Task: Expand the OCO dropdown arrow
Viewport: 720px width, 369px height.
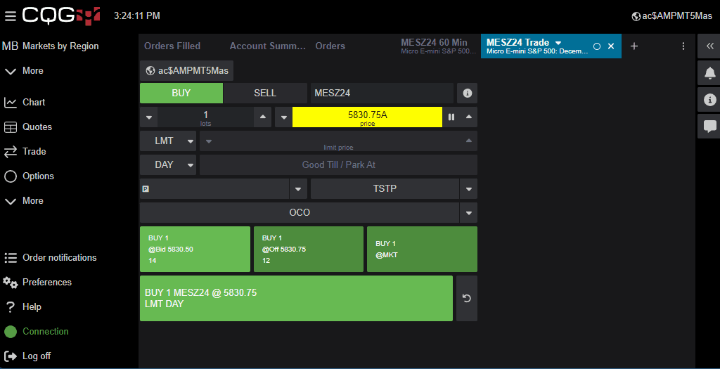Action: coord(468,212)
